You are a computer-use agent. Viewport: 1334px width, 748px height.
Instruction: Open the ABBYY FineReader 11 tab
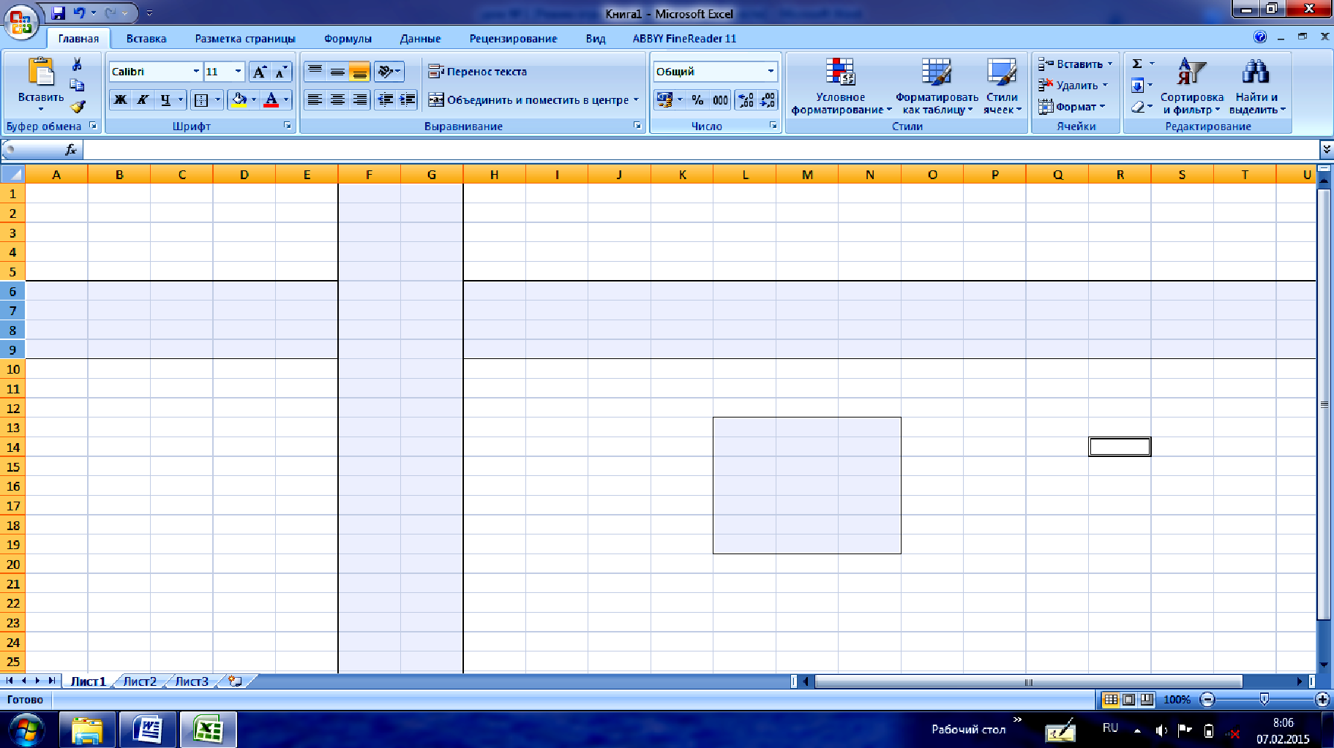coord(684,39)
